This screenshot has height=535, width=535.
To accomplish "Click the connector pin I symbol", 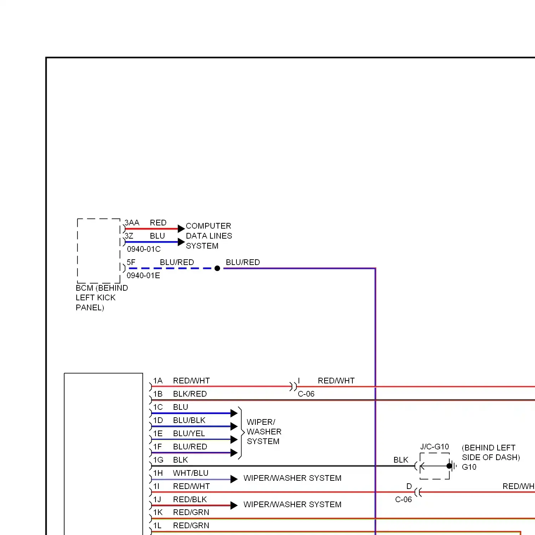I will [x=293, y=387].
